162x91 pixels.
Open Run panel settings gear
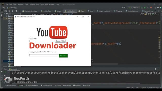[156, 69]
